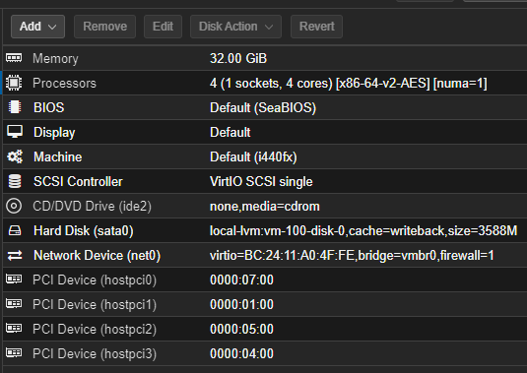Click the Machine gears icon
527x373 pixels.
pyautogui.click(x=15, y=156)
